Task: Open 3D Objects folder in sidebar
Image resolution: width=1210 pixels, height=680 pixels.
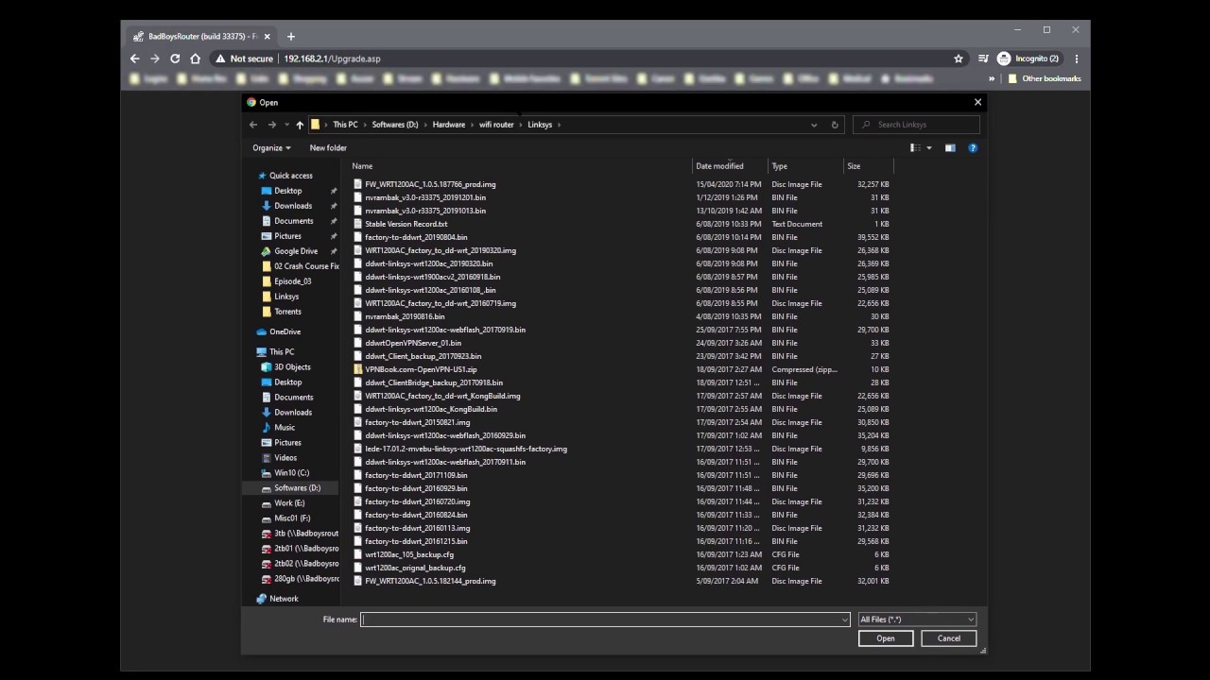Action: 292,367
